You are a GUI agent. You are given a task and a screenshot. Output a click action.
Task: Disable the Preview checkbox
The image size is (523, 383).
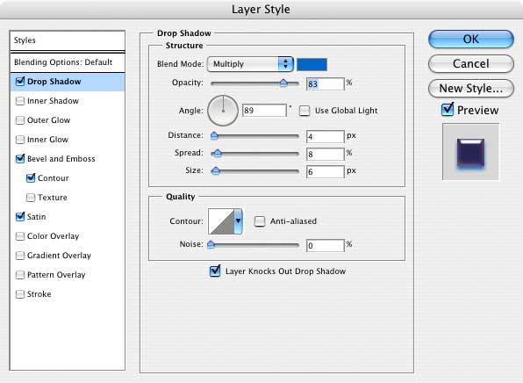pyautogui.click(x=448, y=110)
